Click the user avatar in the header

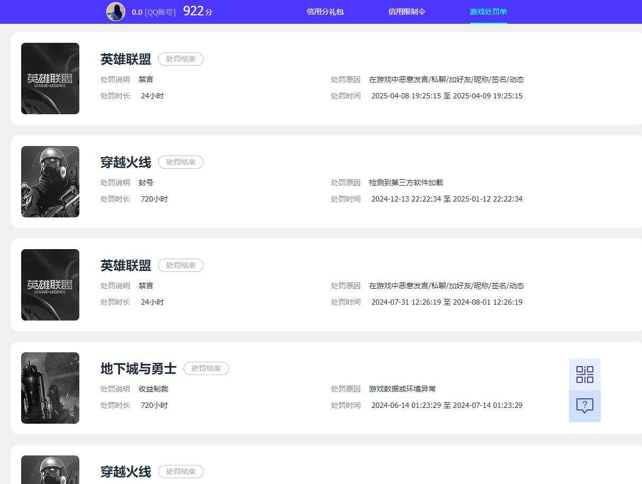tap(116, 12)
